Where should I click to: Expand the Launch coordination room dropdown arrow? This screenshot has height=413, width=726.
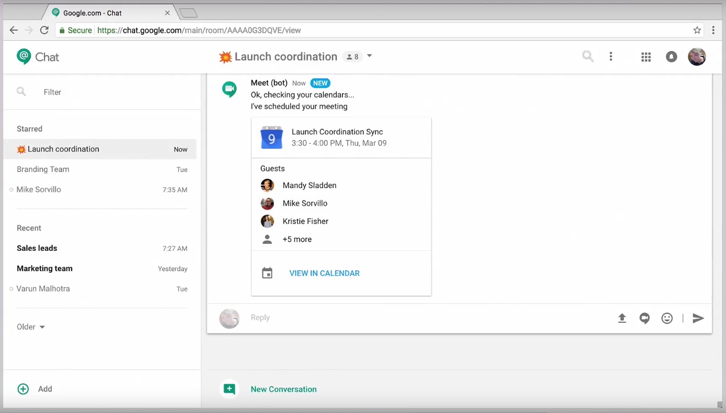click(369, 56)
